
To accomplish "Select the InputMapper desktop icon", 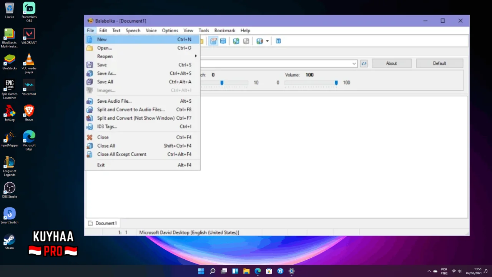I will pyautogui.click(x=10, y=139).
